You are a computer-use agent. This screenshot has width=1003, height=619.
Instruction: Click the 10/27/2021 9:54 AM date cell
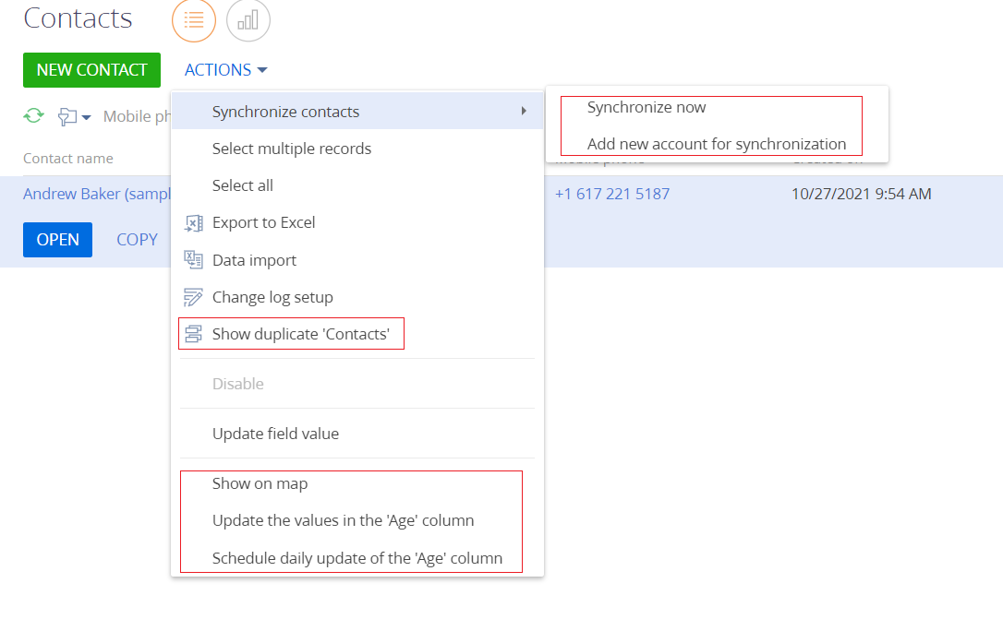tap(861, 194)
